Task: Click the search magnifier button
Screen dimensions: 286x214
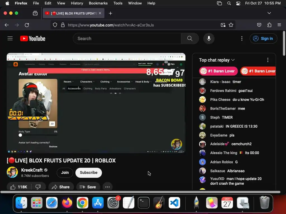Action: (190, 38)
